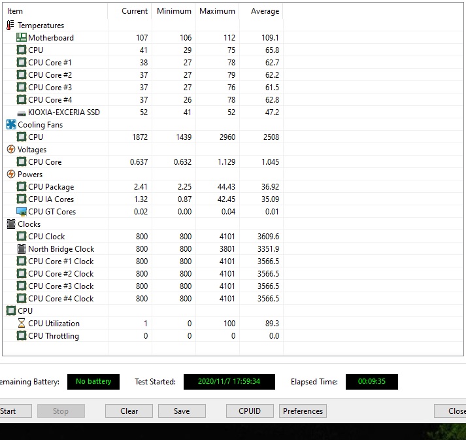This screenshot has width=466, height=440.
Task: Click the chip icon beside CPU Throttling
Action: [22, 335]
